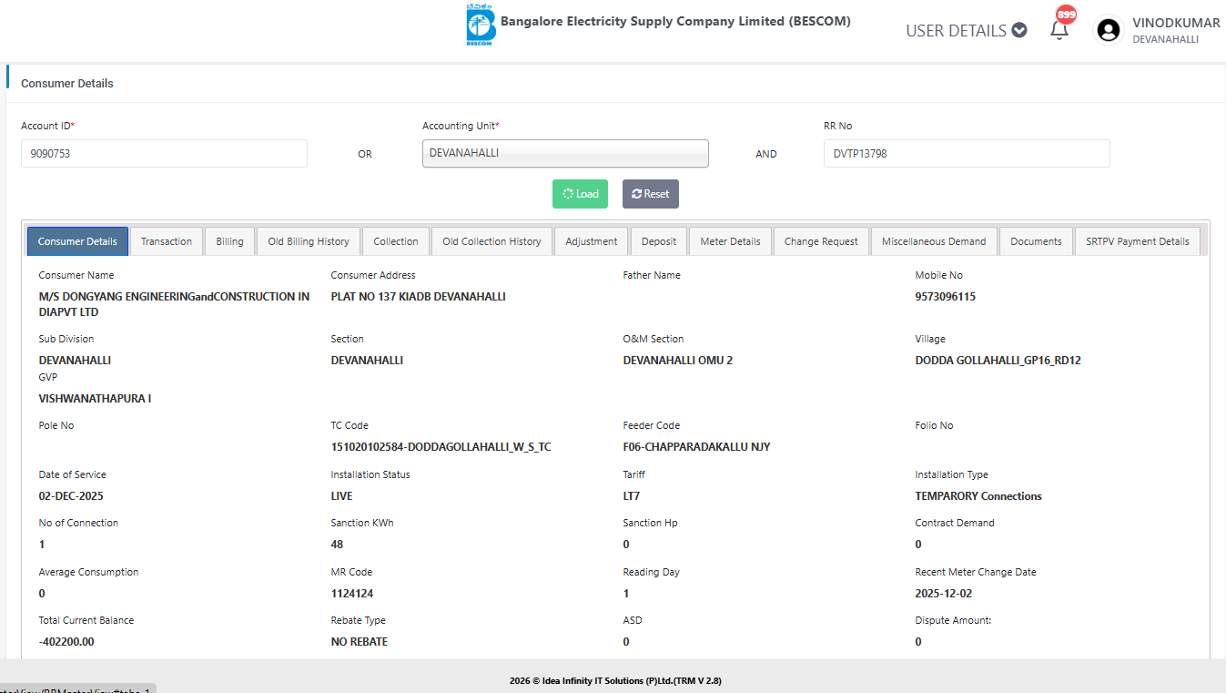Viewport: 1226px width, 693px height.
Task: Show the Meter Details tab
Action: 730,241
